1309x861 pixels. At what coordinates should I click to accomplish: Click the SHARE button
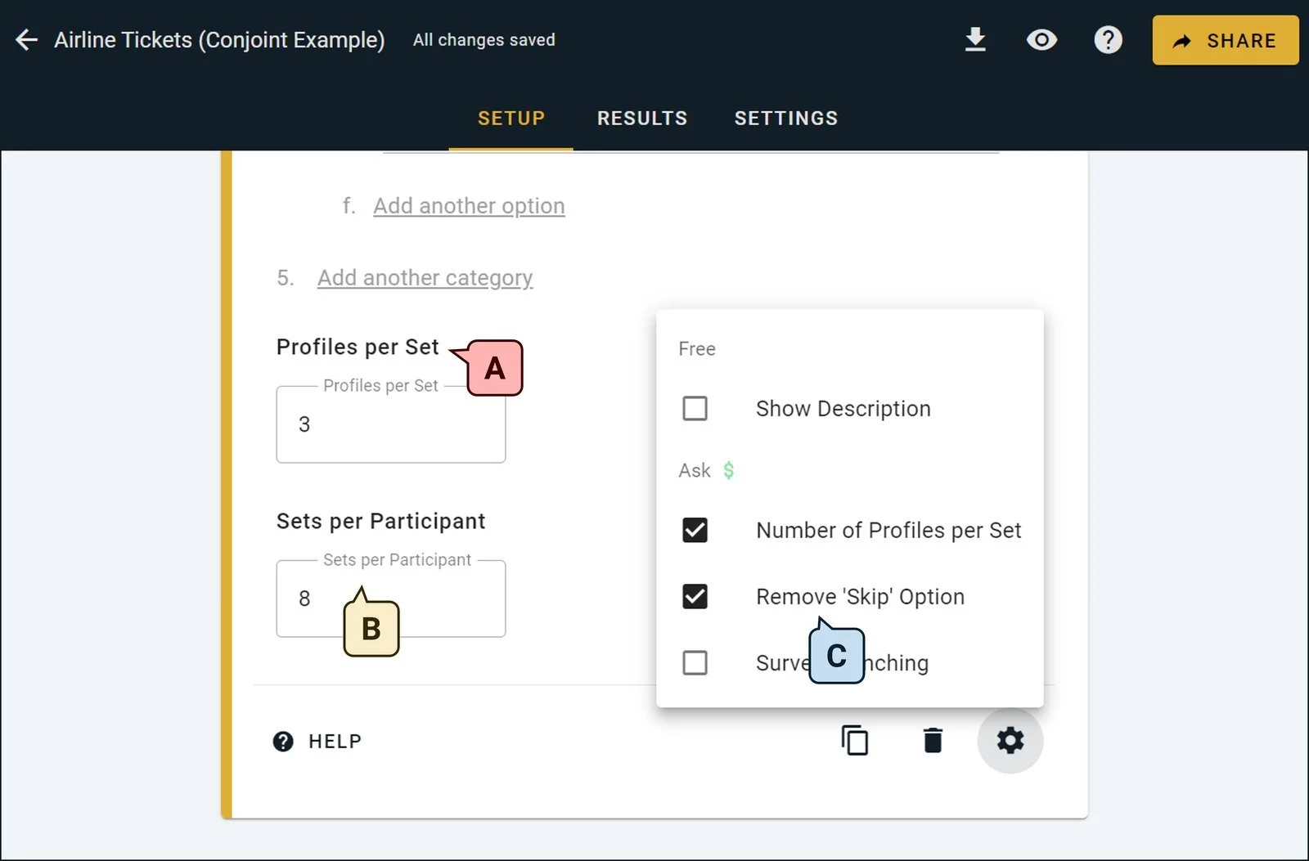(1226, 40)
